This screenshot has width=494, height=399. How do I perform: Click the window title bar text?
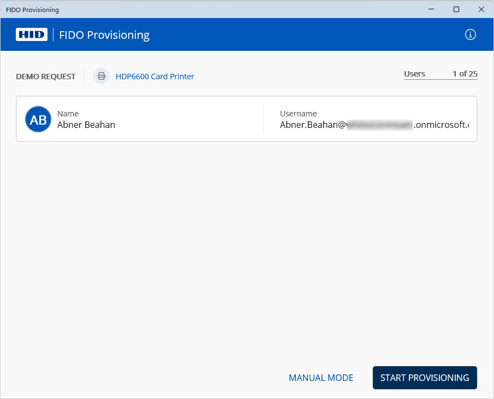tap(32, 10)
